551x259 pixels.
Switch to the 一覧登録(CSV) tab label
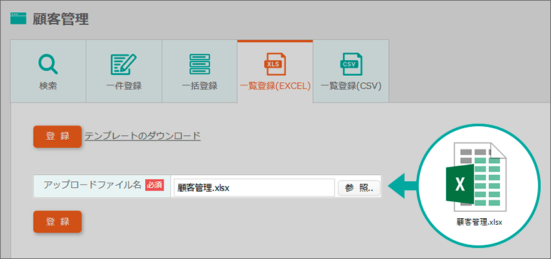coord(351,86)
